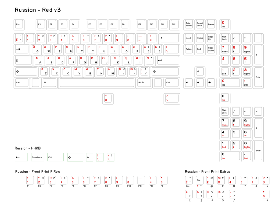Image resolution: width=277 pixels, height=205 pixels.
Task: Click the left Ctrl key on the main keyboard
Action: pyautogui.click(x=22, y=83)
